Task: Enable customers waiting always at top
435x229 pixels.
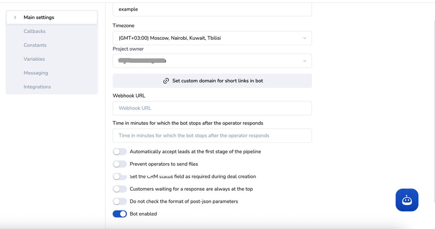Action: [x=120, y=189]
